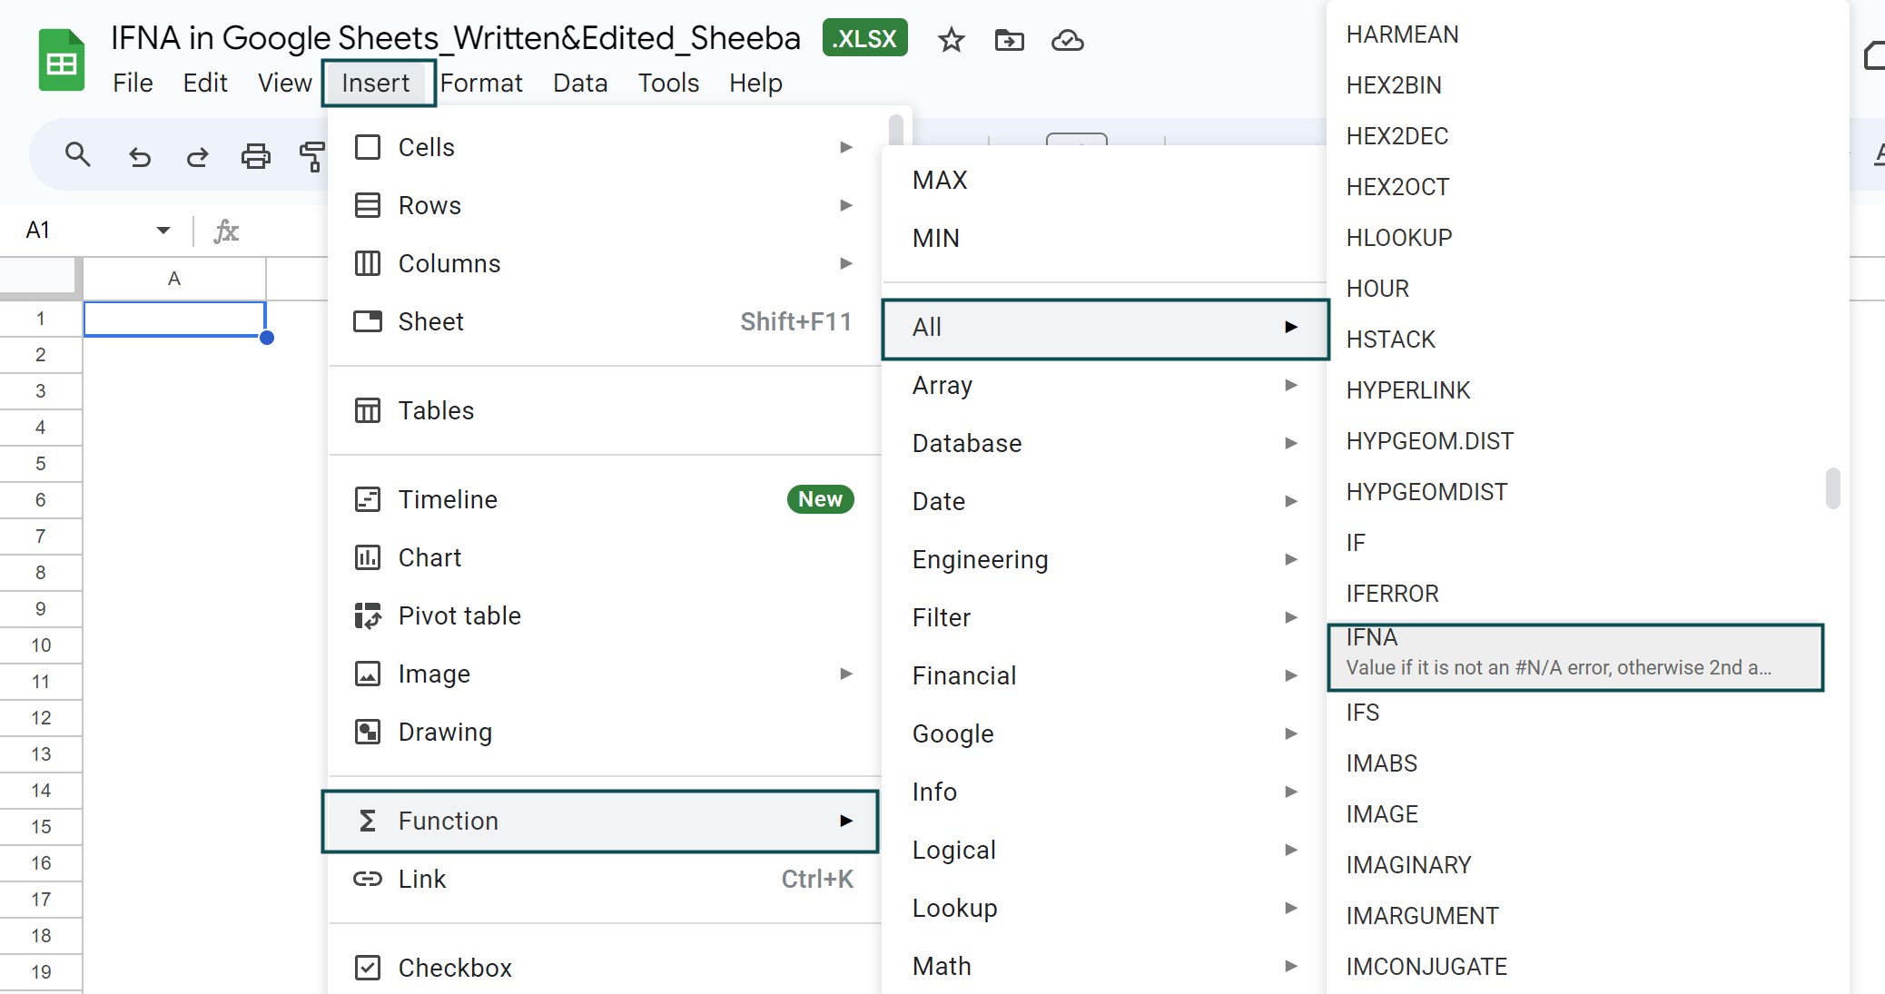
Task: Select column A header
Action: click(x=174, y=279)
